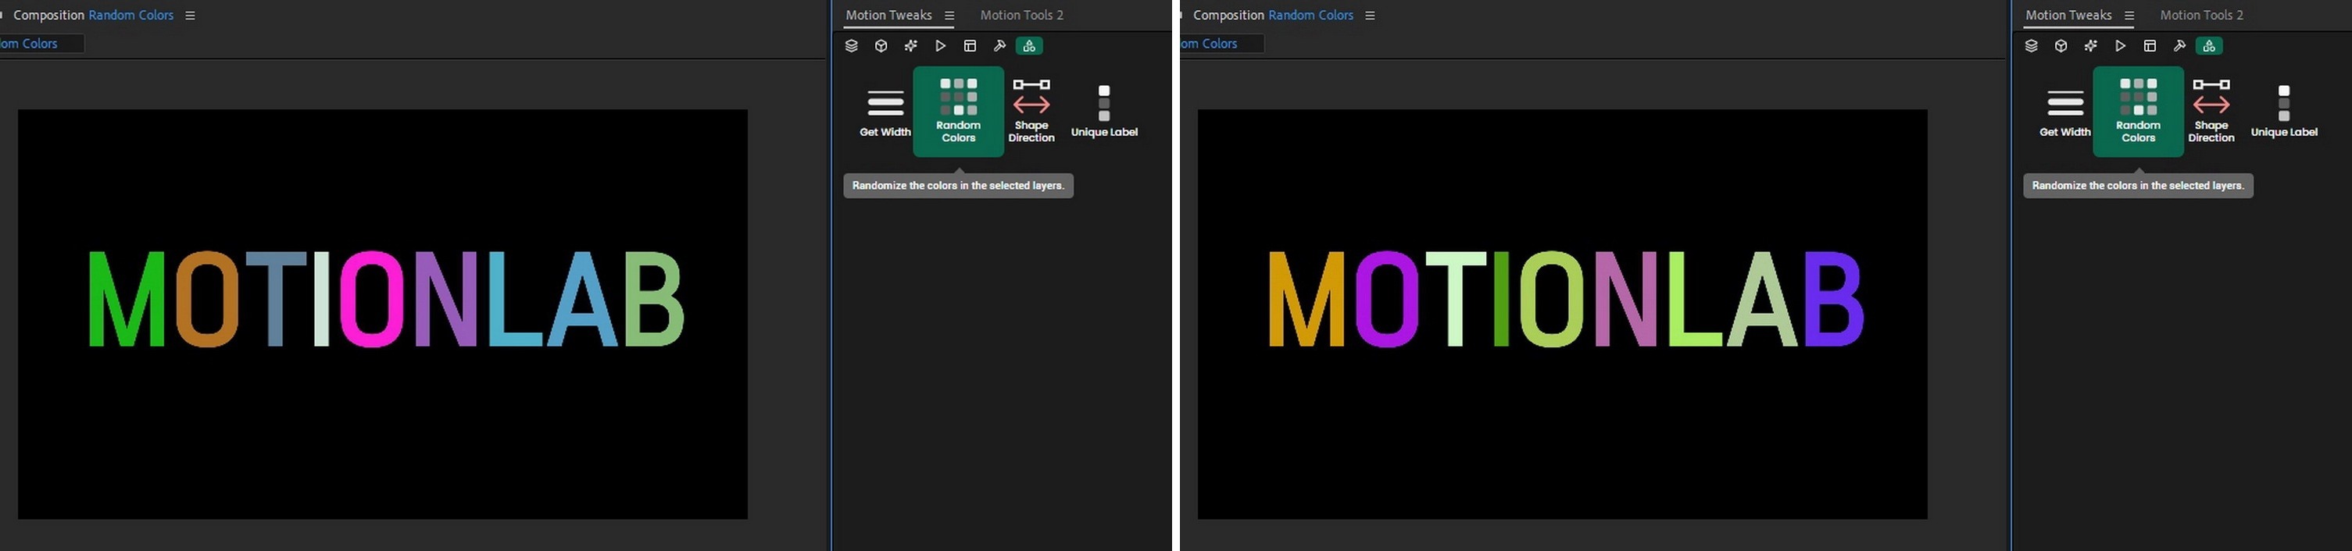Select the orange letter M in right composition

point(1306,299)
